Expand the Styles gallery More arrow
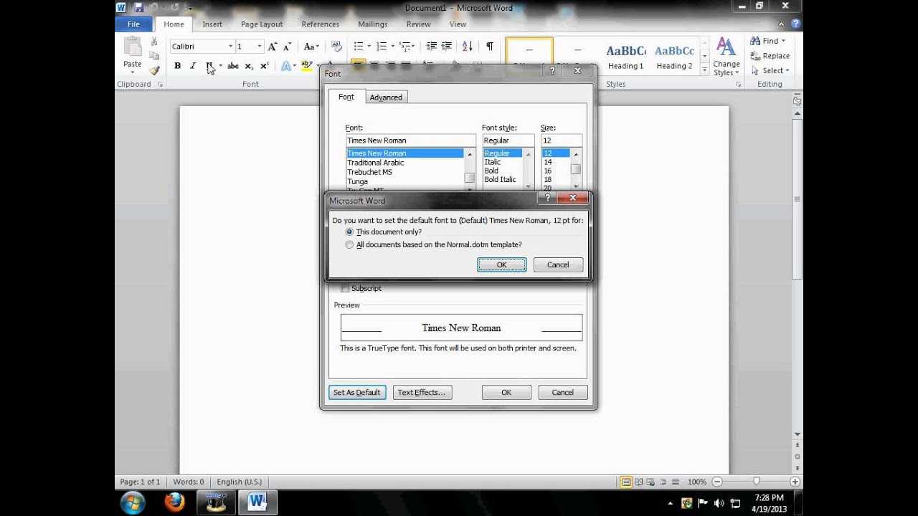 pyautogui.click(x=705, y=72)
